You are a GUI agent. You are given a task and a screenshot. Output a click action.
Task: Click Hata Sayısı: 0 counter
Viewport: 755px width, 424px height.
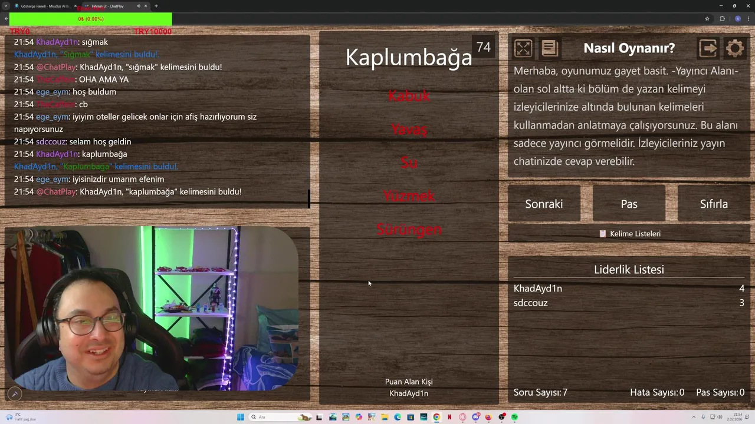point(657,392)
